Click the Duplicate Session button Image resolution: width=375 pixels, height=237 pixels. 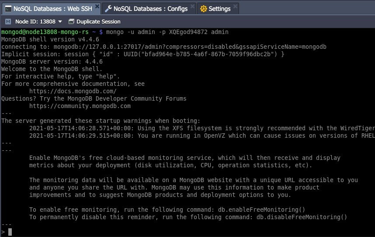(94, 22)
